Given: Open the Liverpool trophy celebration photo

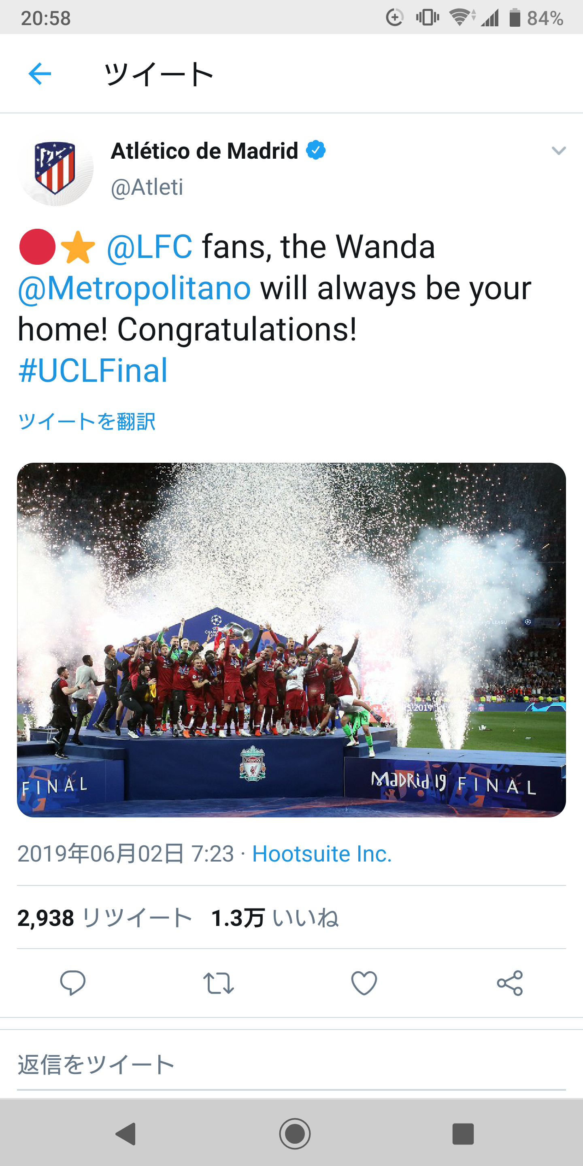Looking at the screenshot, I should [x=291, y=639].
